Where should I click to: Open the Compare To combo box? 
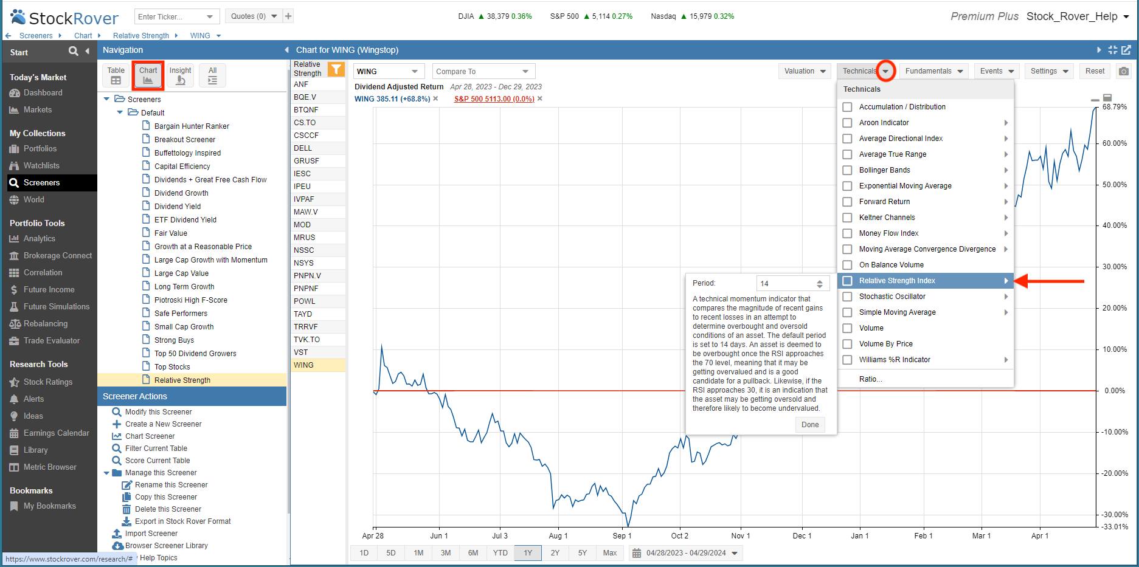484,71
